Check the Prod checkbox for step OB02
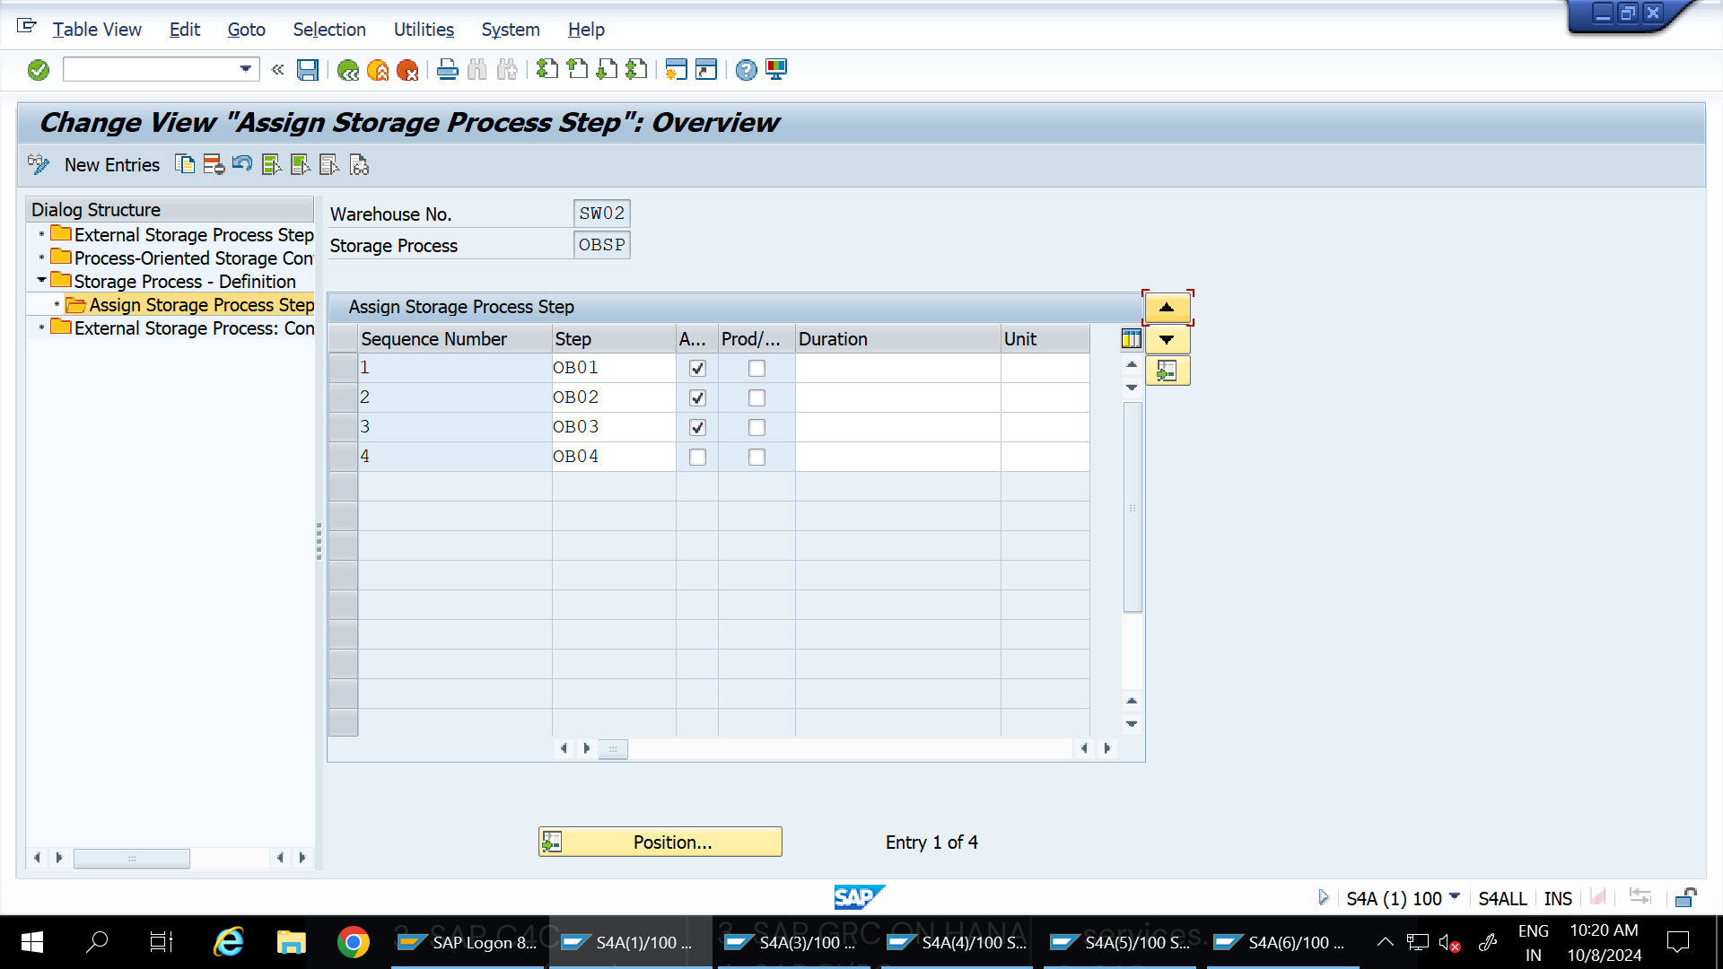This screenshot has height=969, width=1723. point(757,397)
